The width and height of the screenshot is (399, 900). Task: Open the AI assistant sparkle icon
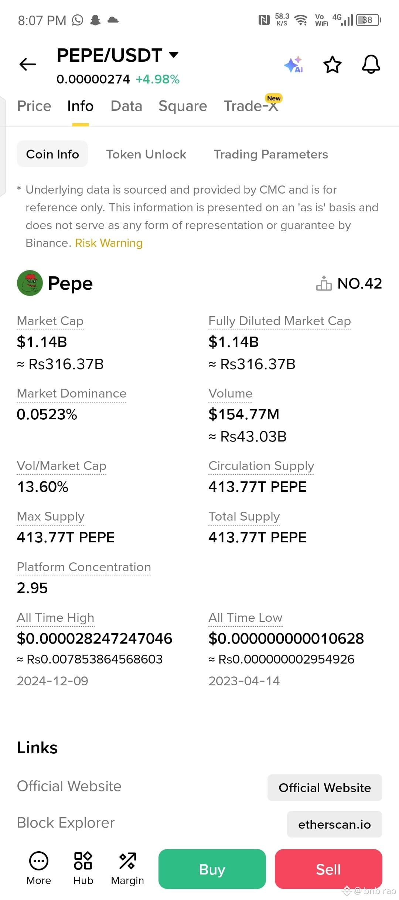(294, 65)
